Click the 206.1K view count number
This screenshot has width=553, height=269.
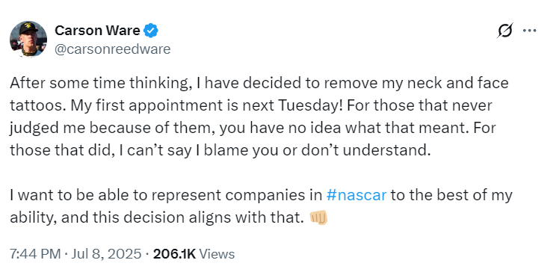tap(174, 254)
